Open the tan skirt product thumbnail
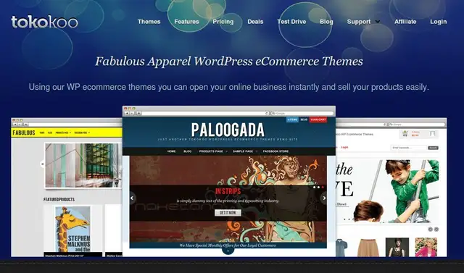Viewport: 464px width, 273px height. (x=368, y=248)
